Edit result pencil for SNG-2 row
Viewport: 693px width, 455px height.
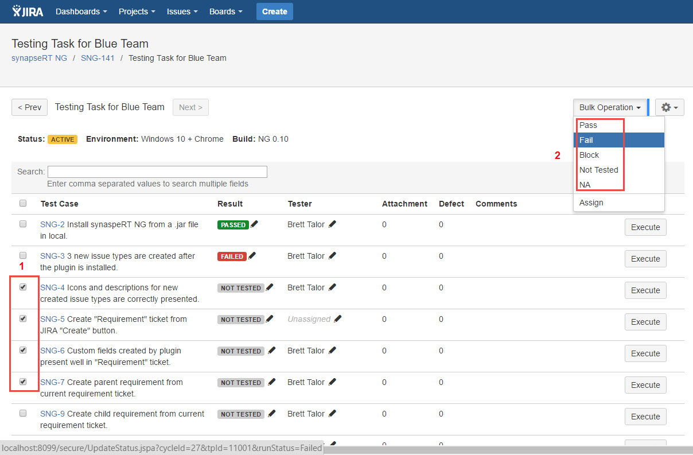[254, 224]
